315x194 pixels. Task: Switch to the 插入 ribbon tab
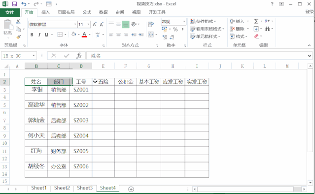coord(45,12)
